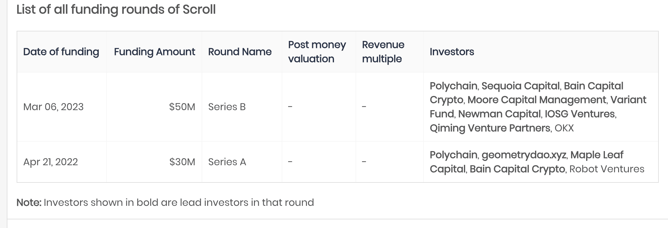Select the Series B round name cell
This screenshot has height=228, width=668.
pos(227,107)
